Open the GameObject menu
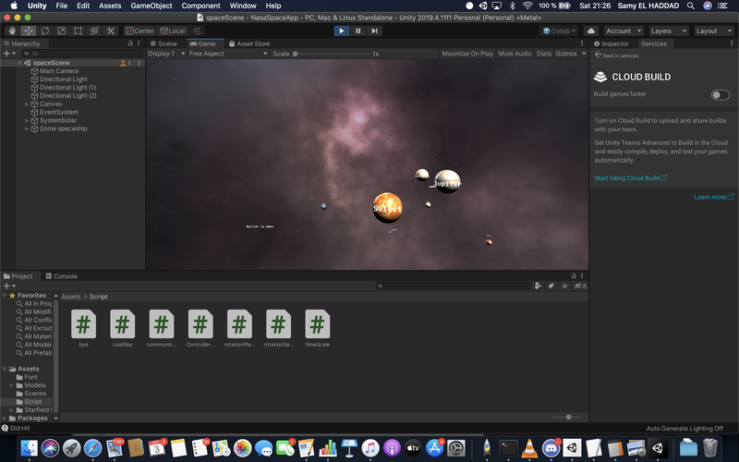 click(151, 6)
